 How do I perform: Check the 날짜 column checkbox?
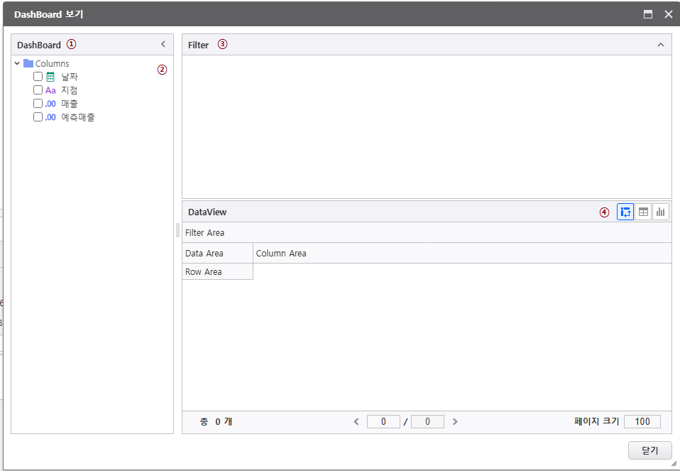[x=38, y=77]
